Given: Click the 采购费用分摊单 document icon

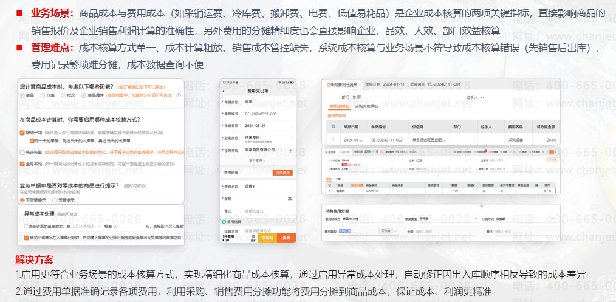Looking at the screenshot, I should point(329,84).
